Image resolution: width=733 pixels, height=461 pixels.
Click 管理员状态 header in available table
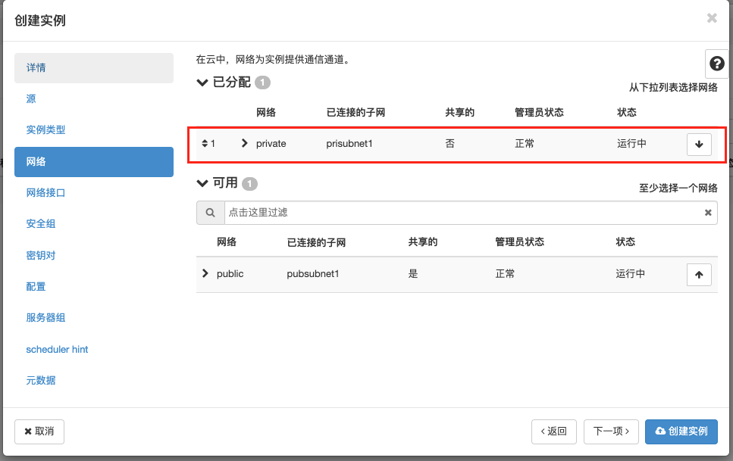[x=519, y=242]
